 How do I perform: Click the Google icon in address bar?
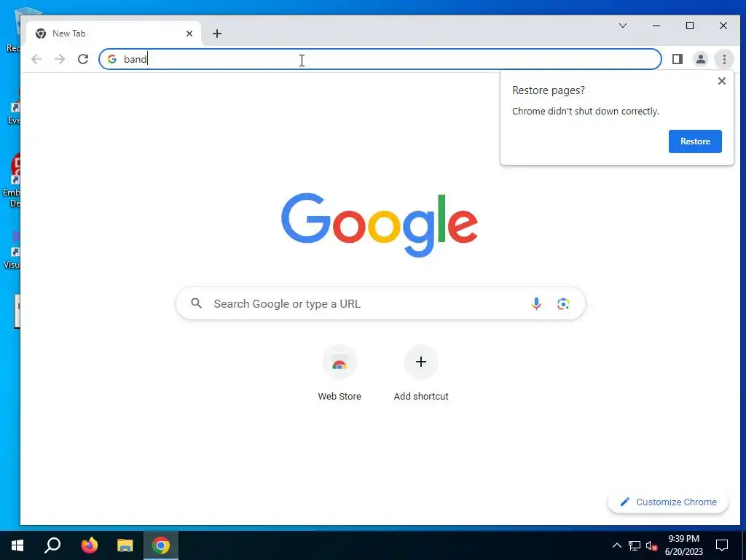(x=112, y=59)
